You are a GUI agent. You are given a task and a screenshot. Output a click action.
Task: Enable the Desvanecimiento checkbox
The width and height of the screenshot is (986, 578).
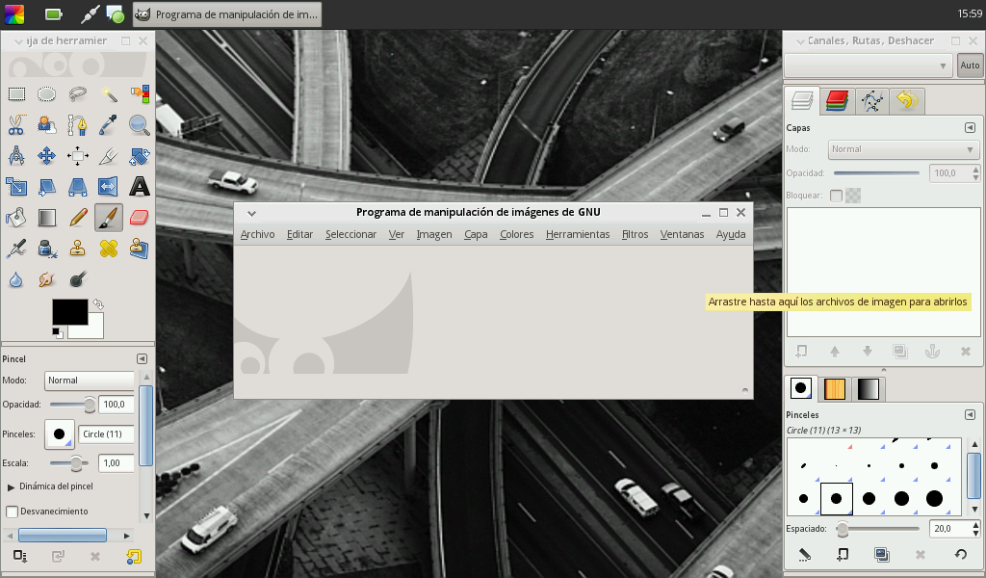coord(13,512)
